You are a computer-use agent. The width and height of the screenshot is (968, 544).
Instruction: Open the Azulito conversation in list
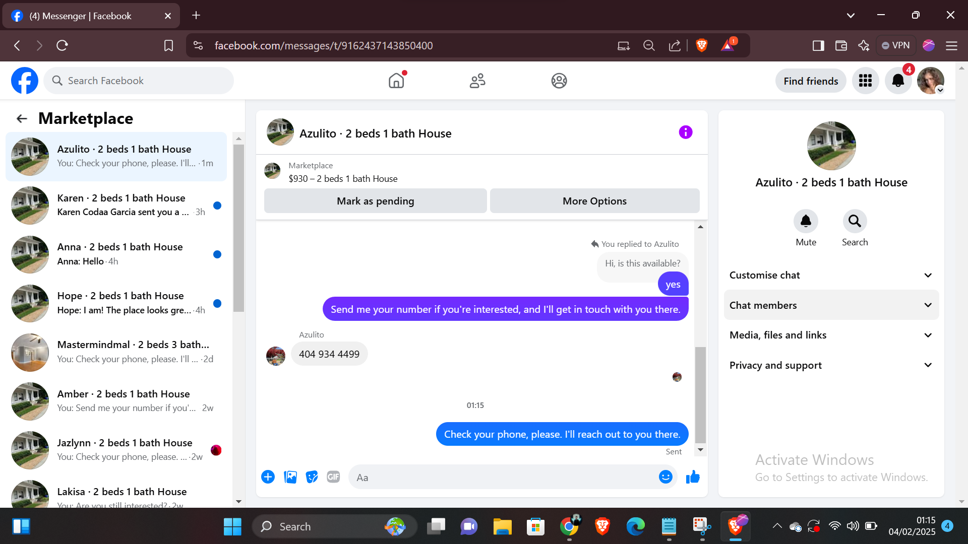(116, 157)
